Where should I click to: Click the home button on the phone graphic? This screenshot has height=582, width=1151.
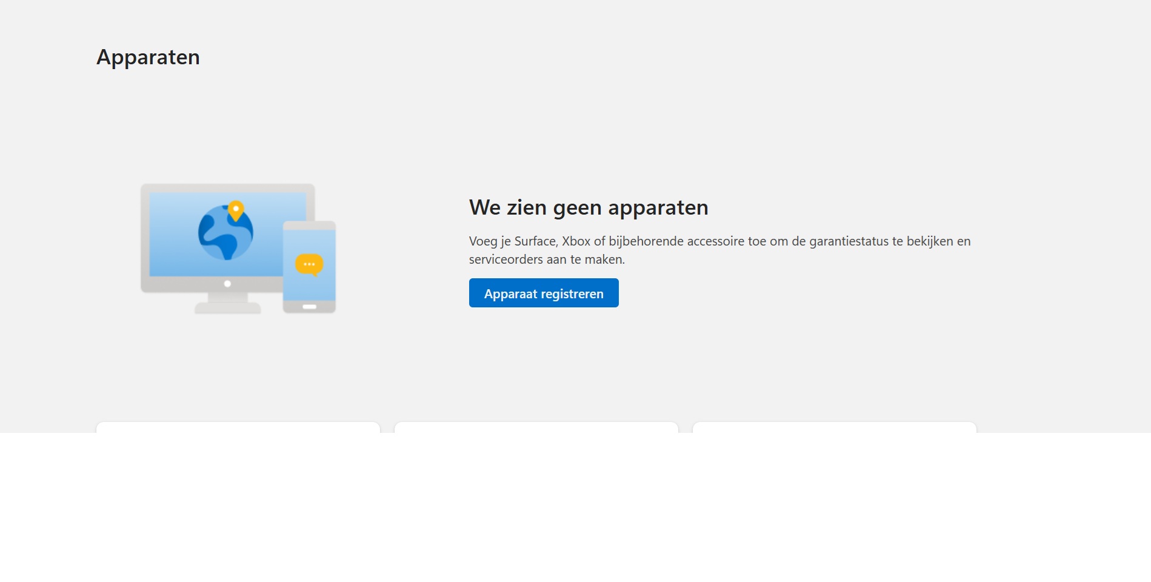(x=309, y=306)
